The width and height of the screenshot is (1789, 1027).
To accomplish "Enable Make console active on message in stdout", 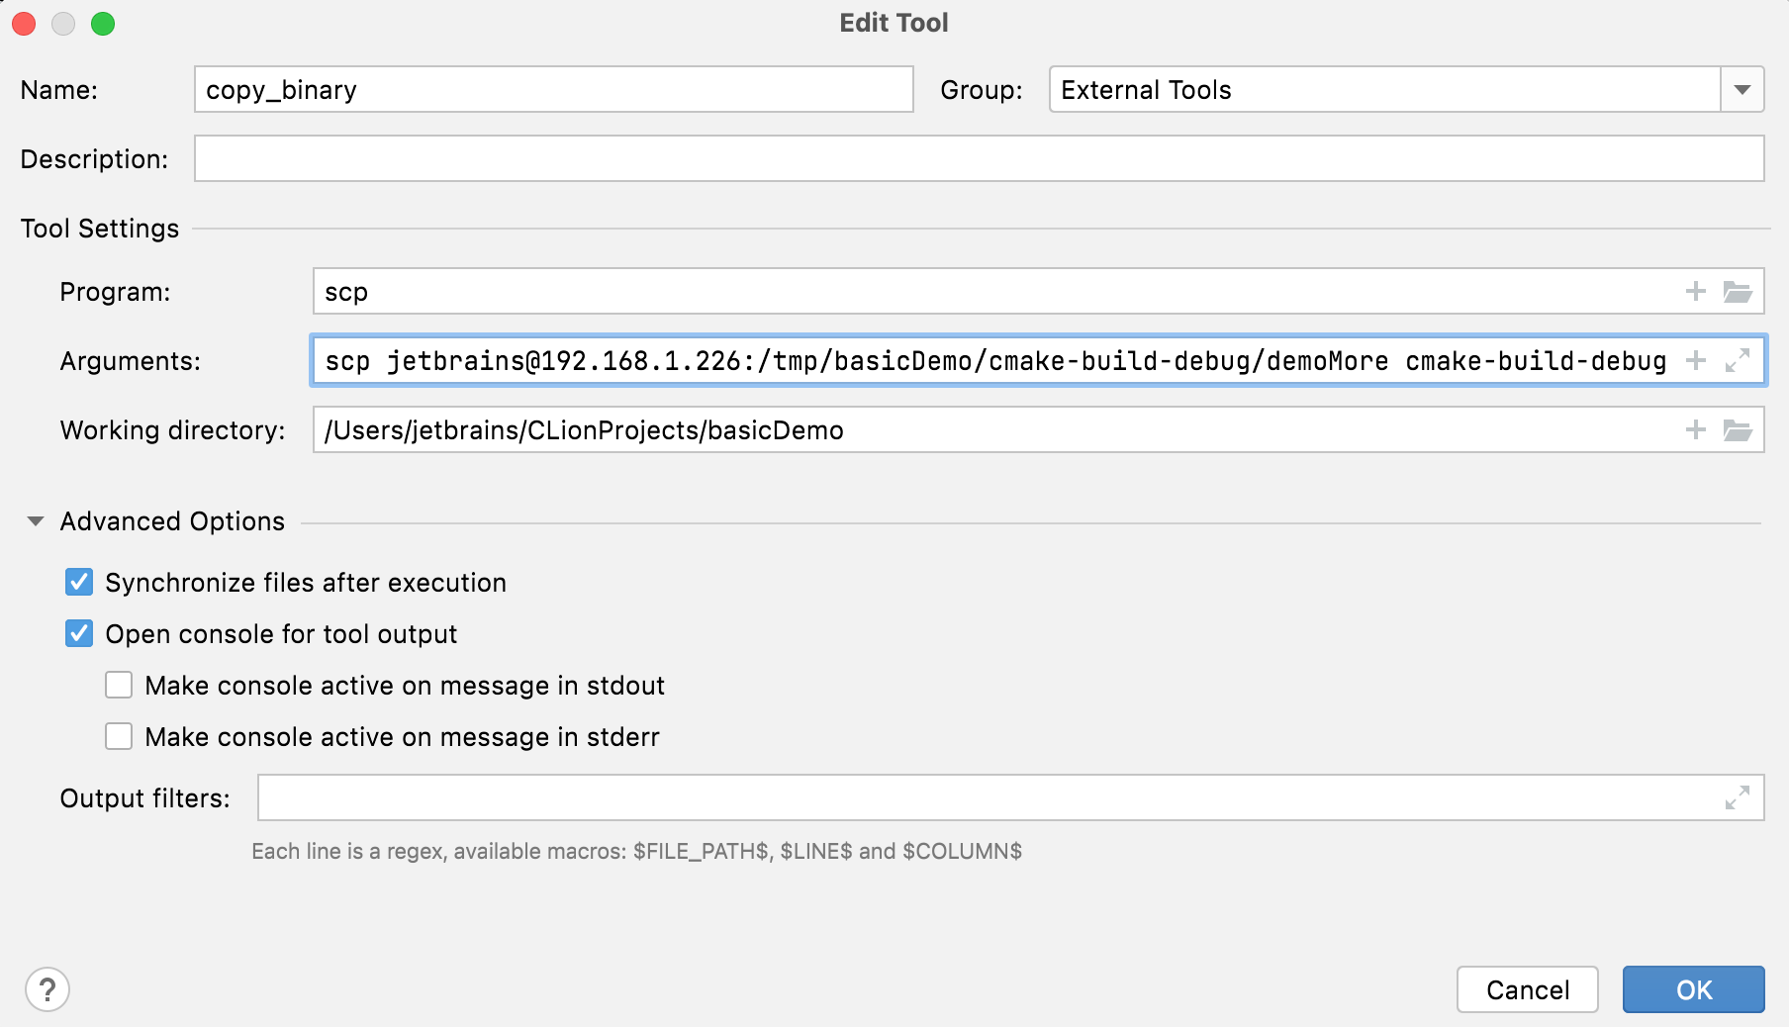I will (118, 685).
